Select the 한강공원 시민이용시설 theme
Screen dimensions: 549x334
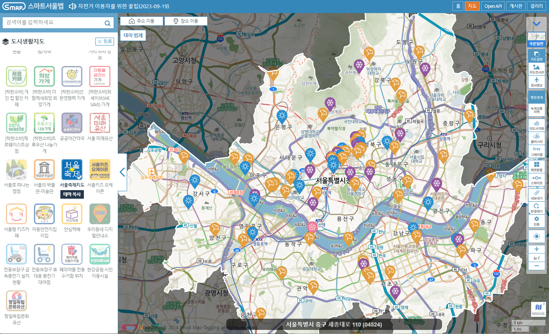[x=100, y=254]
